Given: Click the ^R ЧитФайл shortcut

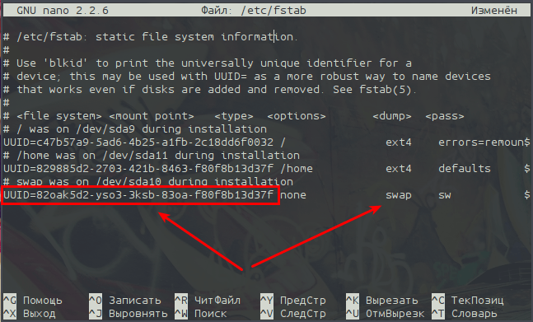Looking at the screenshot, I should point(208,301).
